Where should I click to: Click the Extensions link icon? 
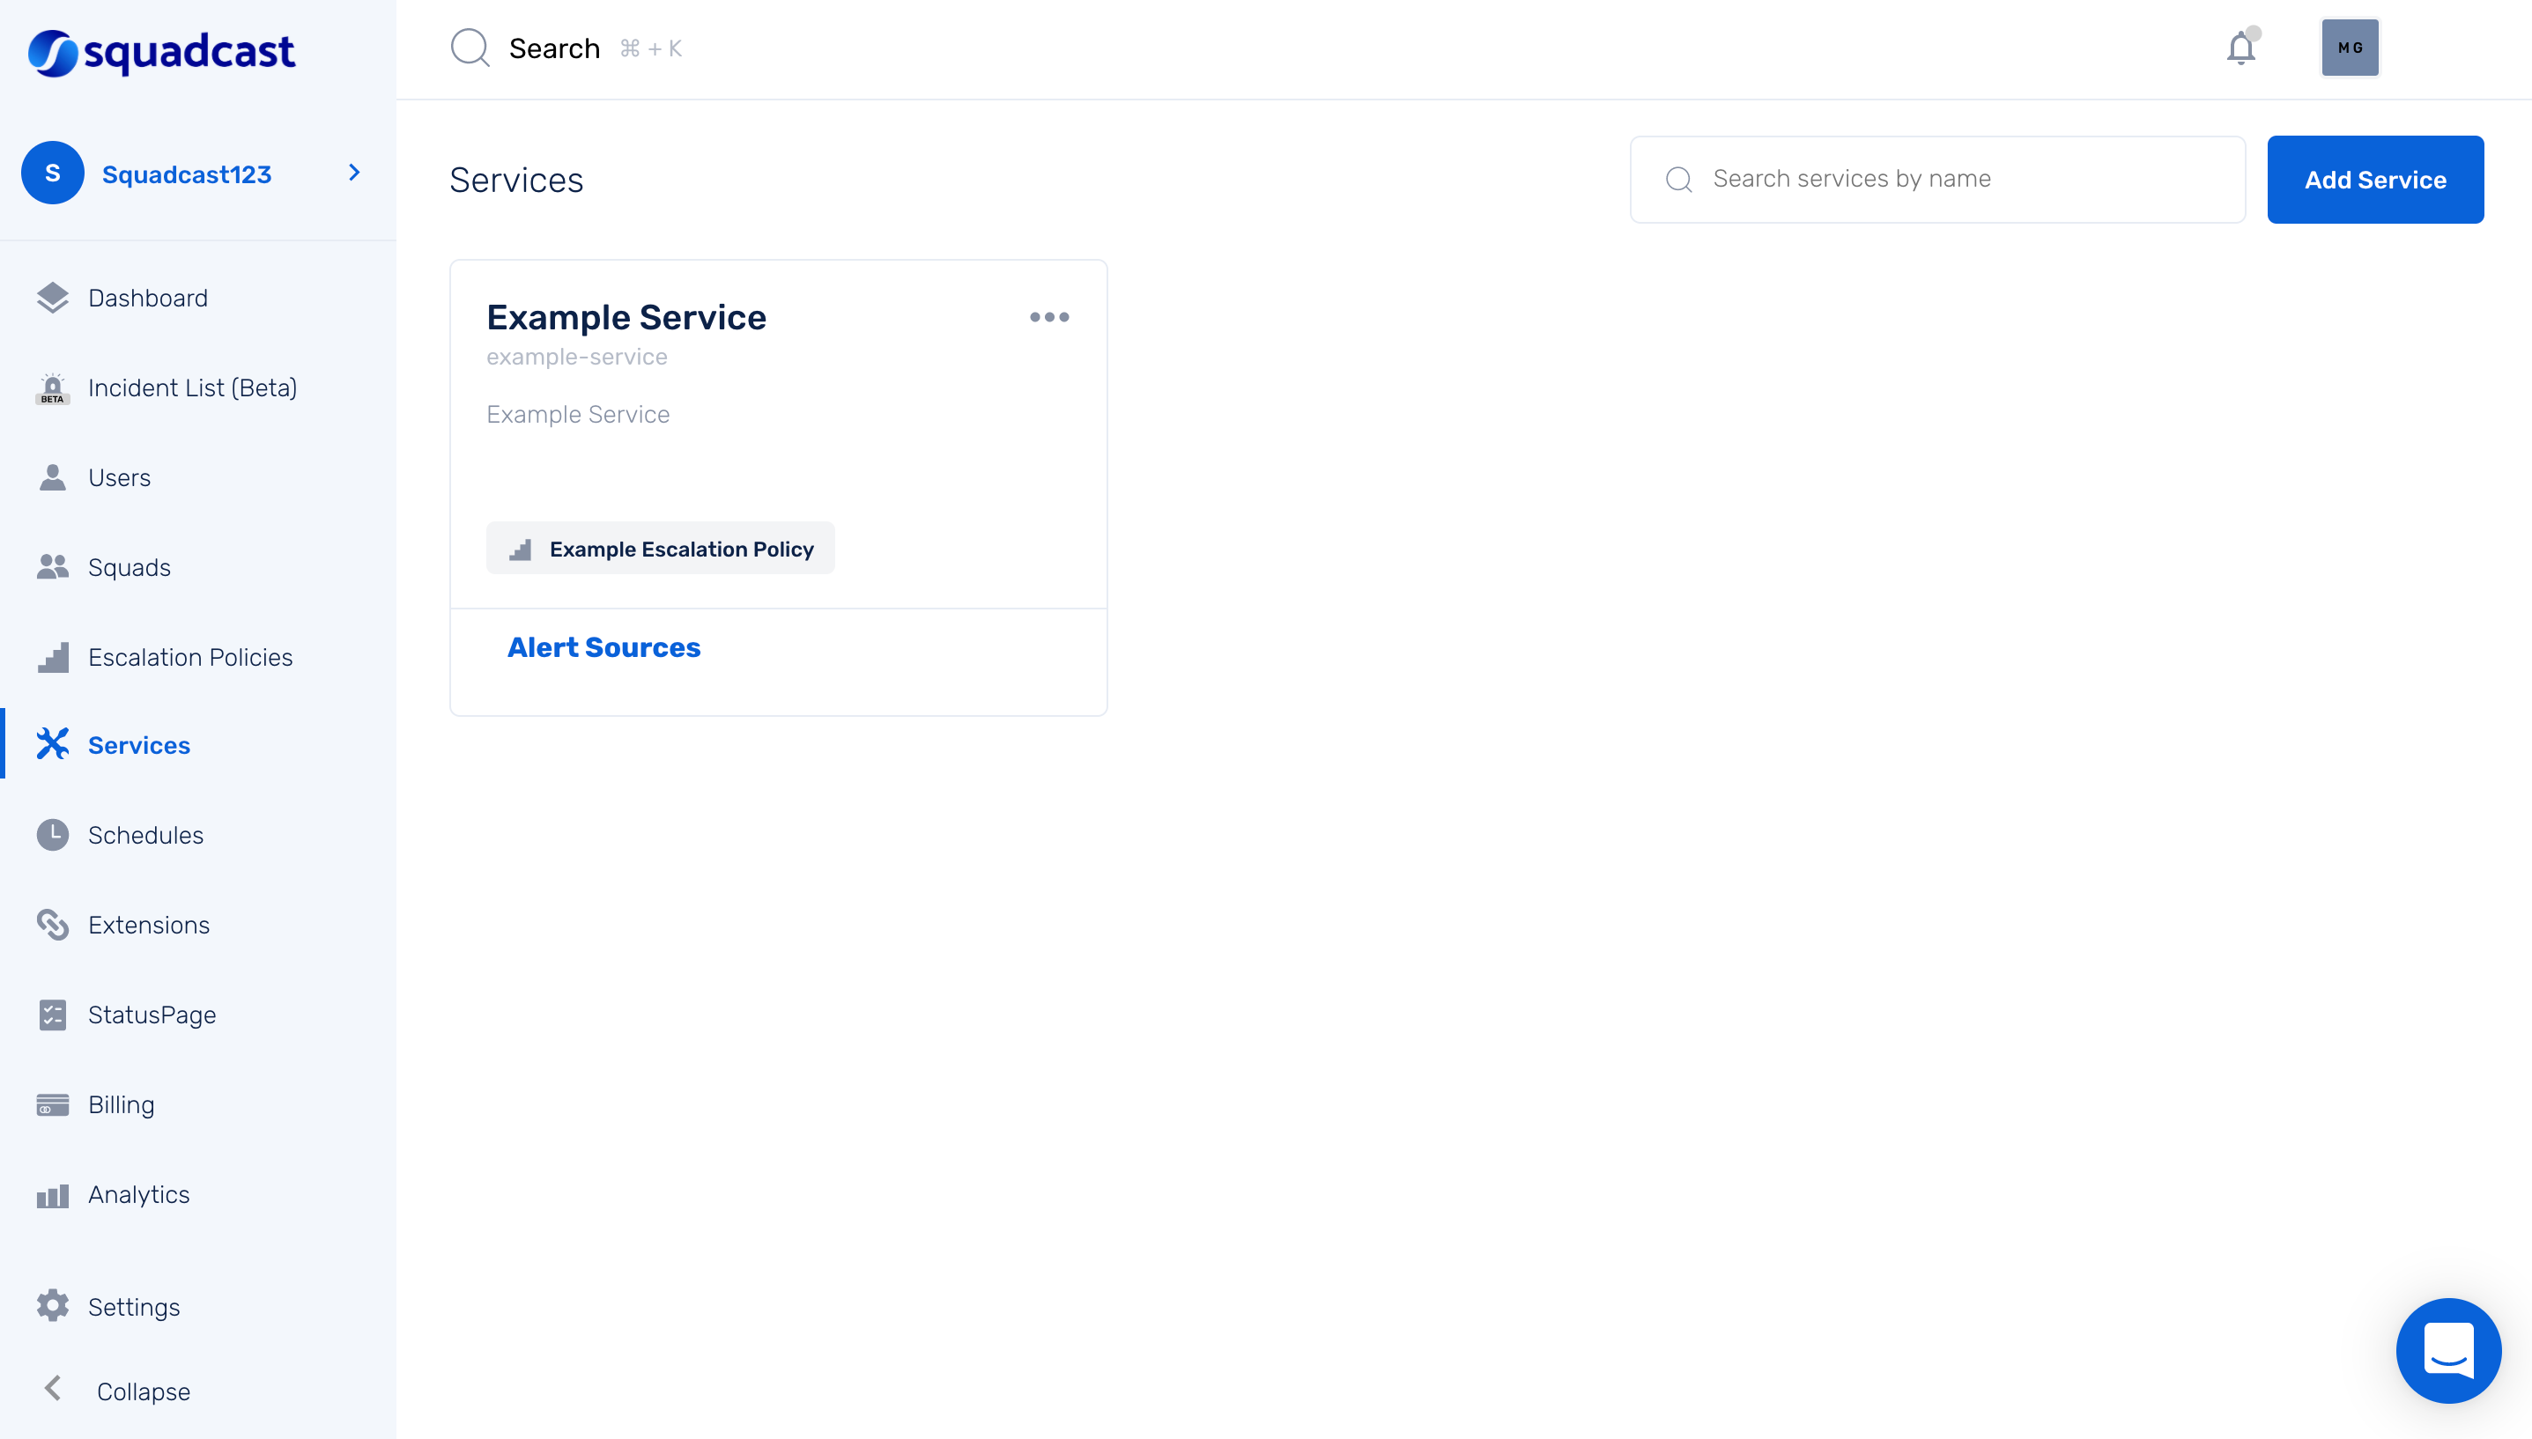point(52,925)
